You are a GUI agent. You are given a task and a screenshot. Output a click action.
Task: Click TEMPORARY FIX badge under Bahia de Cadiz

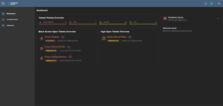point(51,51)
